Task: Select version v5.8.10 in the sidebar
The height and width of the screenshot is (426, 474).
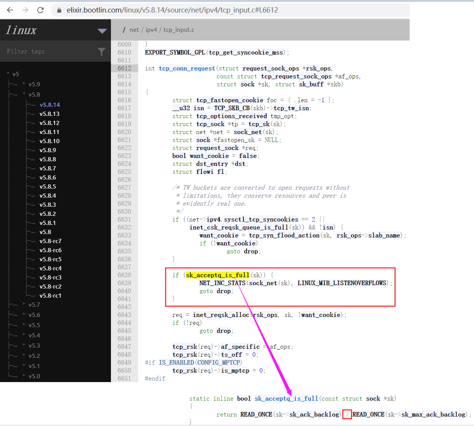Action: click(x=50, y=140)
